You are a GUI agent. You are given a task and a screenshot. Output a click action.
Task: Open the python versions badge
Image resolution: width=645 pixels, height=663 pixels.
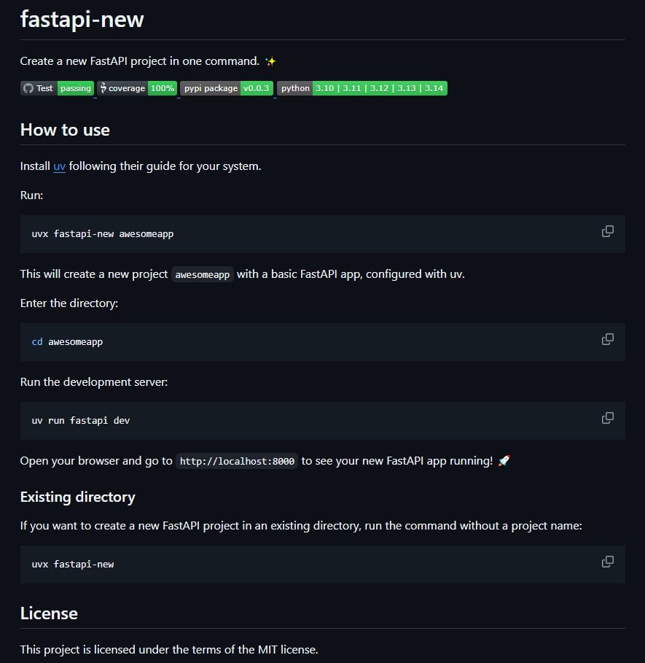tap(362, 88)
